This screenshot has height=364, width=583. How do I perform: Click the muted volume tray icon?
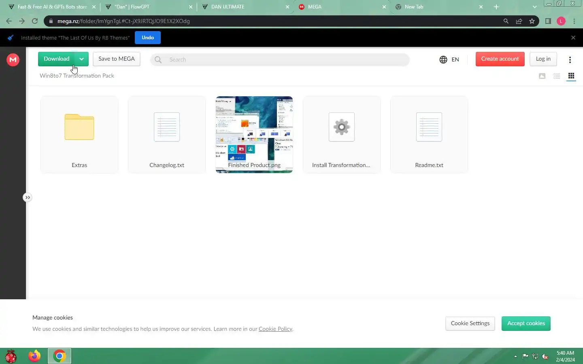click(545, 356)
